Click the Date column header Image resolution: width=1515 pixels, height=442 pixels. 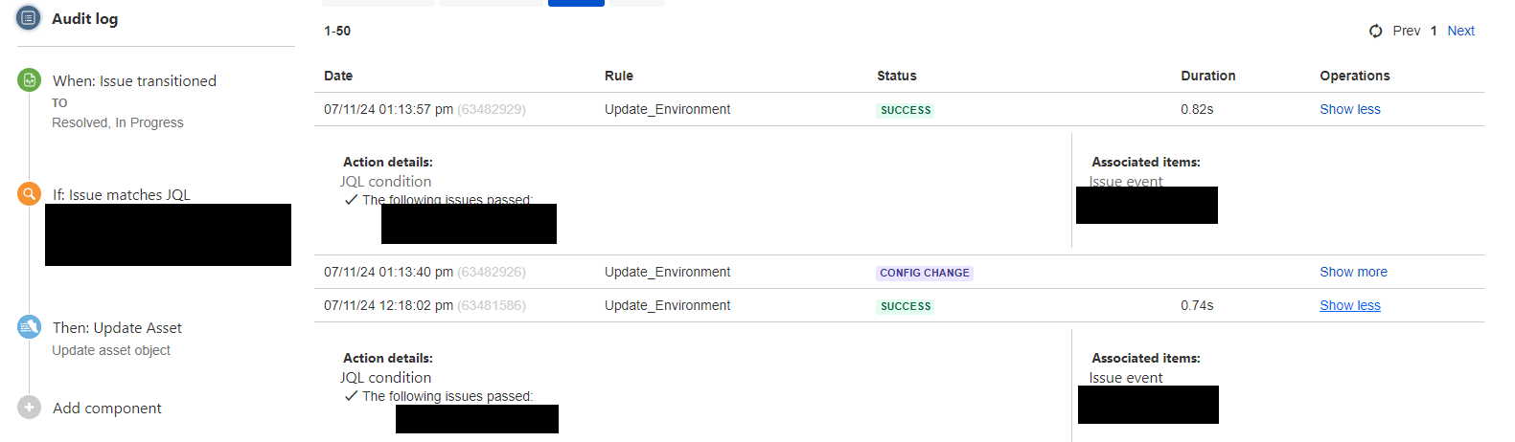coord(338,76)
